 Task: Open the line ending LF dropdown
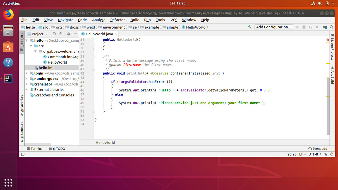[302, 154]
